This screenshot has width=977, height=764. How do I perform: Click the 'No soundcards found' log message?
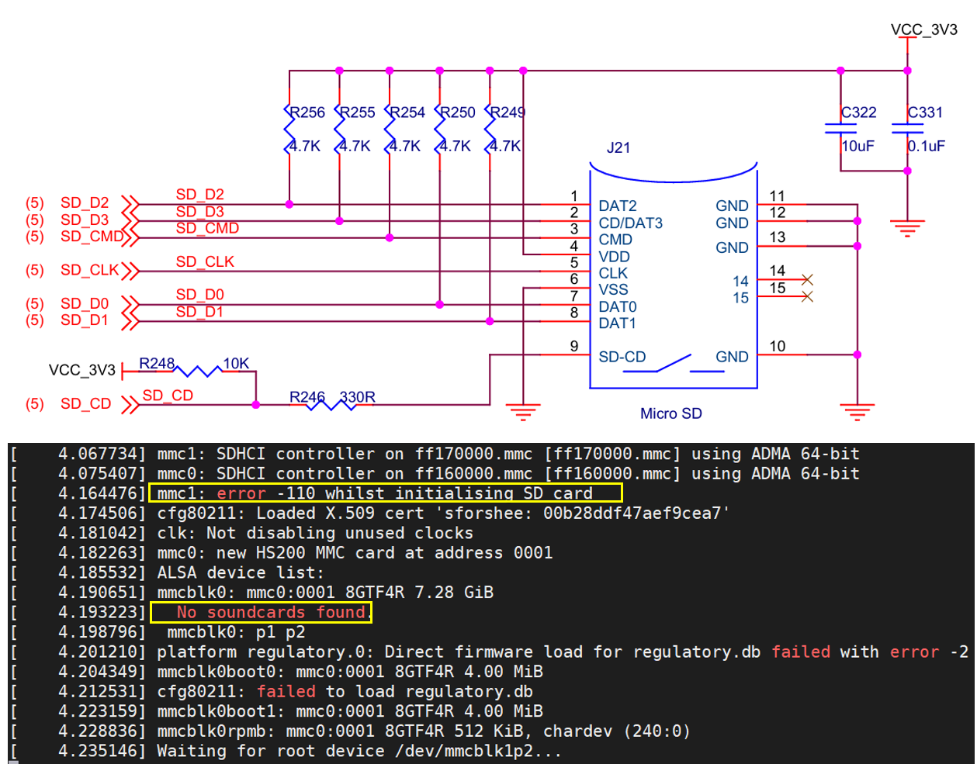pyautogui.click(x=272, y=613)
